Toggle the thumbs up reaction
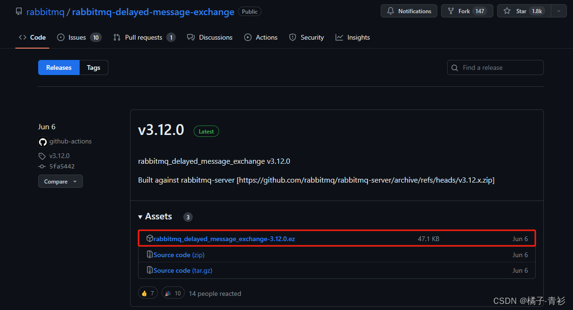This screenshot has height=310, width=573. [147, 293]
